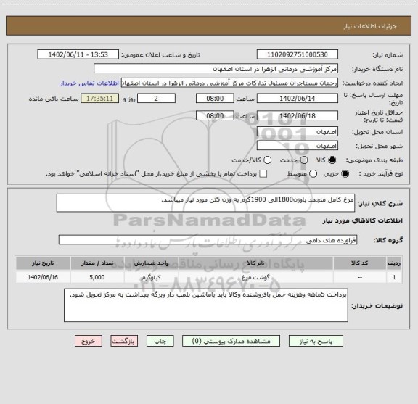Click the 1402/06/16 need date cell
The height and width of the screenshot is (404, 418).
[x=43, y=277]
